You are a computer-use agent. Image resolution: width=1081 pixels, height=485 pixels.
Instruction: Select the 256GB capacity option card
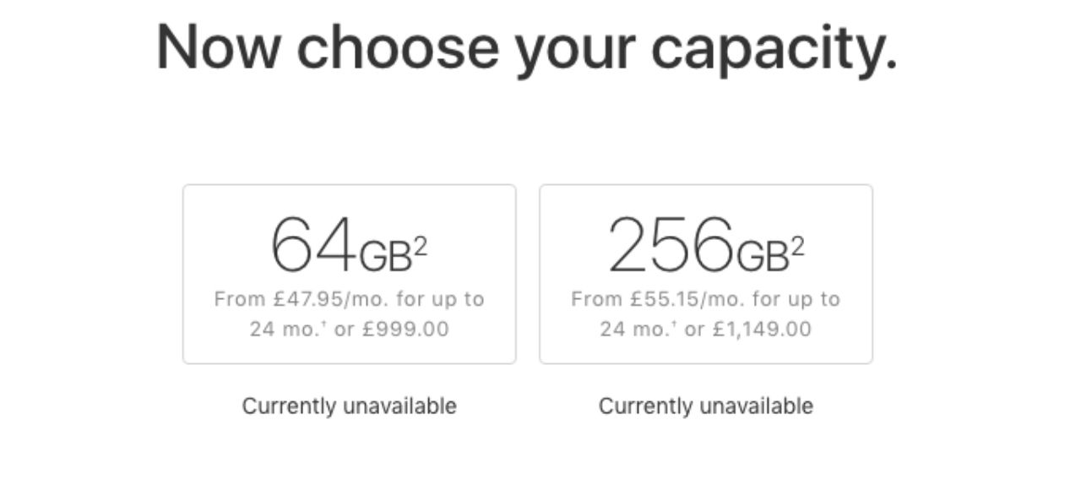tap(706, 274)
